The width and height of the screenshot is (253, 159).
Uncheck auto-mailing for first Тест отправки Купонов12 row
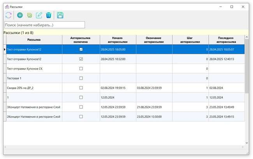tap(81, 49)
